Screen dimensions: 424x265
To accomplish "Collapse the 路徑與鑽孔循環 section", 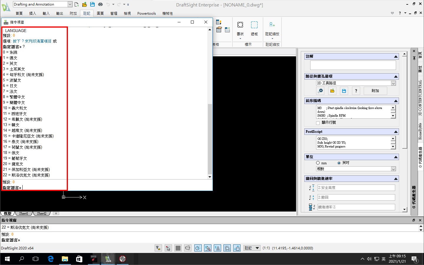I will point(396,76).
